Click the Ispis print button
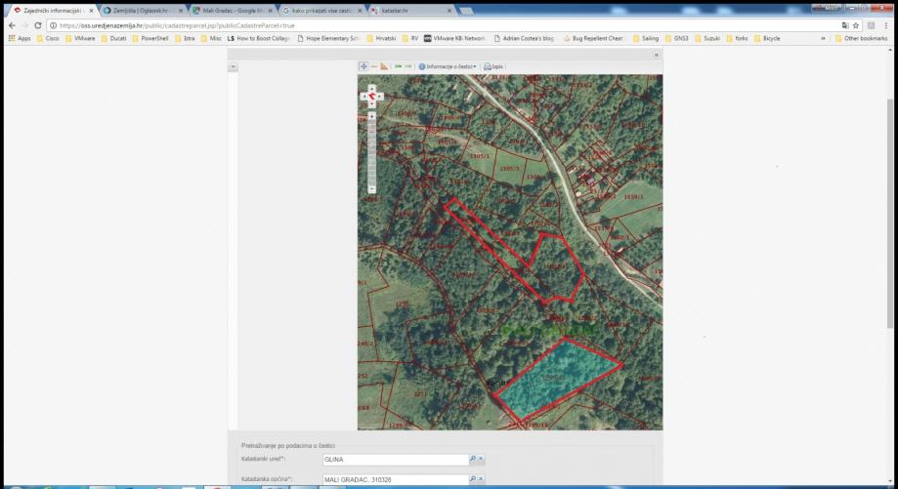Viewport: 898px width, 489px height. coord(493,66)
